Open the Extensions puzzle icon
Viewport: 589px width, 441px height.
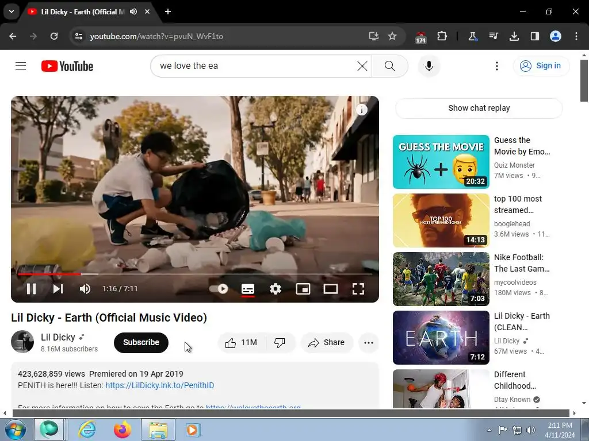(x=442, y=36)
